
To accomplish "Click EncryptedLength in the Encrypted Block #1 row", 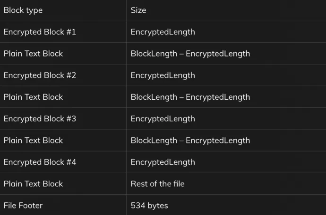I will [x=163, y=32].
